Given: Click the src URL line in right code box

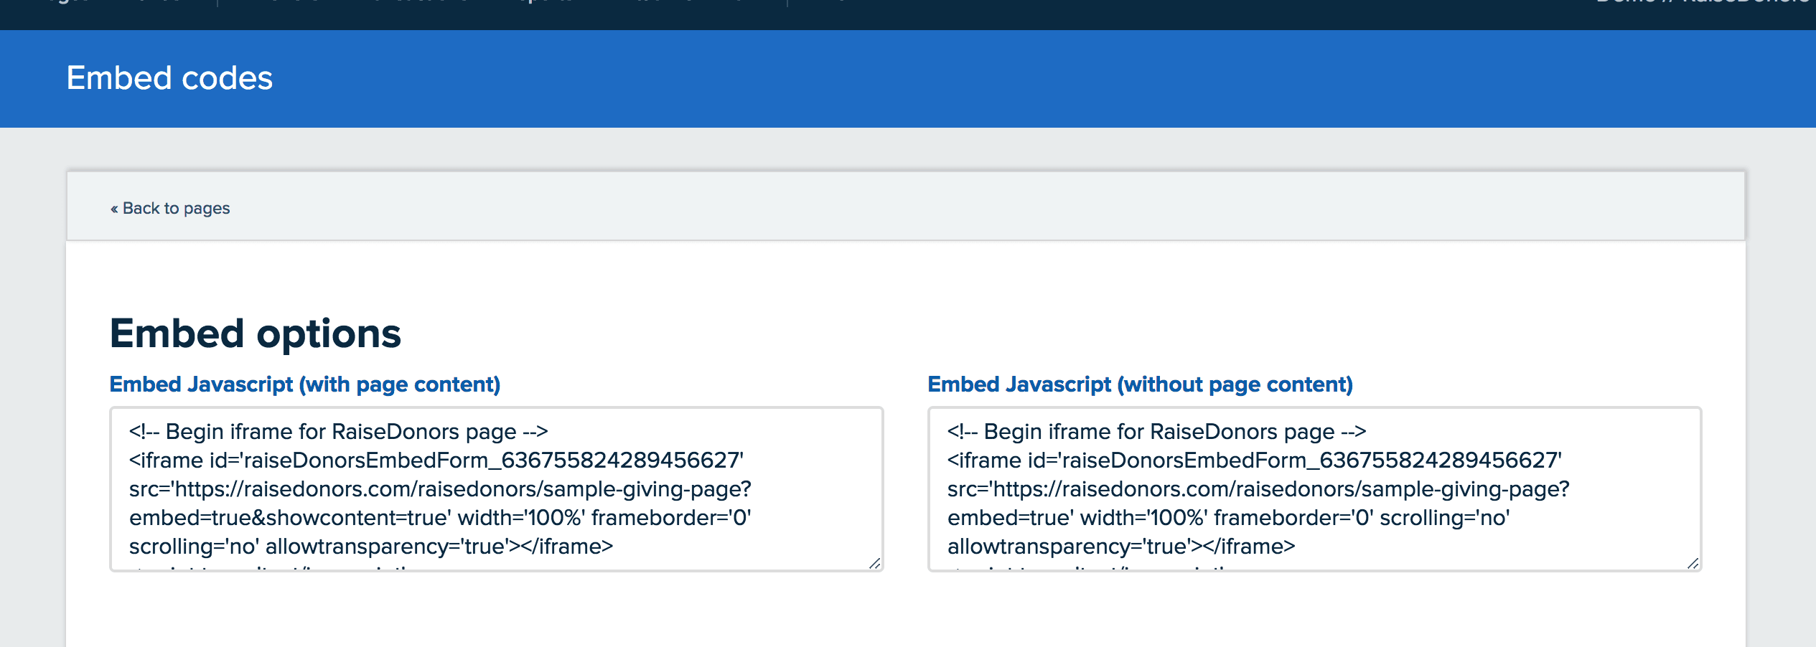Looking at the screenshot, I should pyautogui.click(x=1258, y=489).
